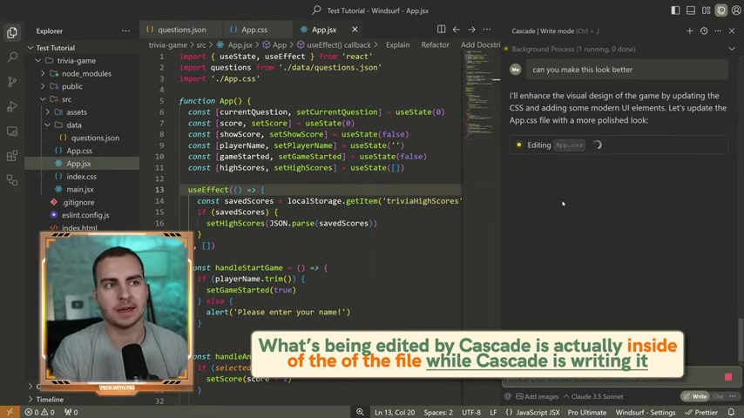This screenshot has height=418, width=744.
Task: Switch Cascade to Write mode
Action: pyautogui.click(x=695, y=396)
